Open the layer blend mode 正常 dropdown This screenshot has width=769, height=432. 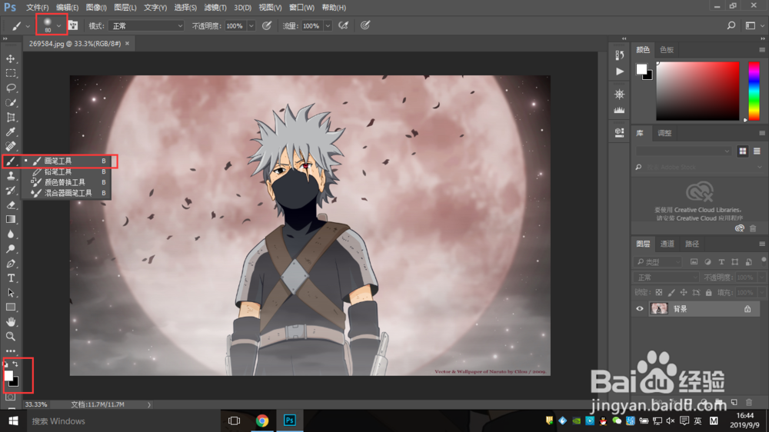click(x=667, y=277)
